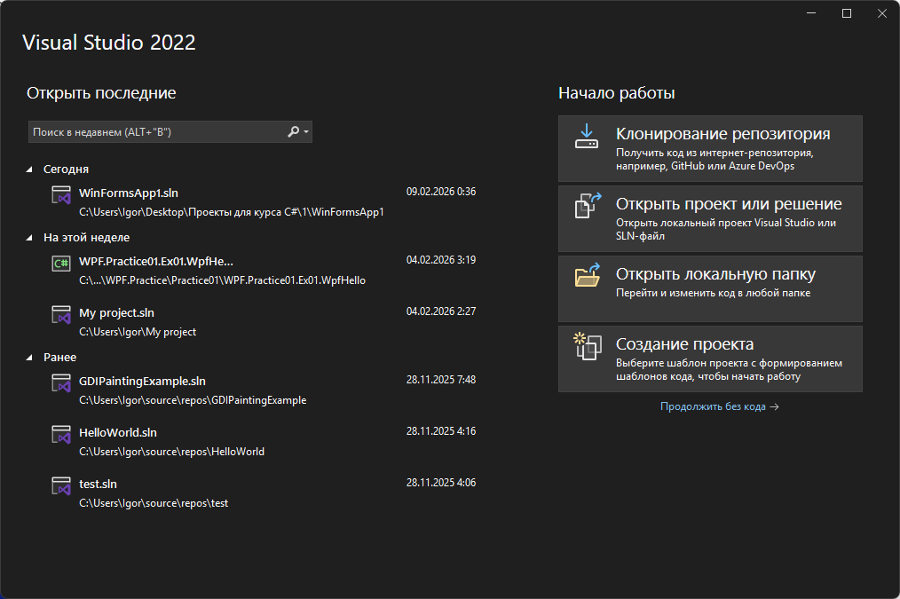900x599 pixels.
Task: Click the path C:\Users\Igor\My project
Action: point(138,332)
